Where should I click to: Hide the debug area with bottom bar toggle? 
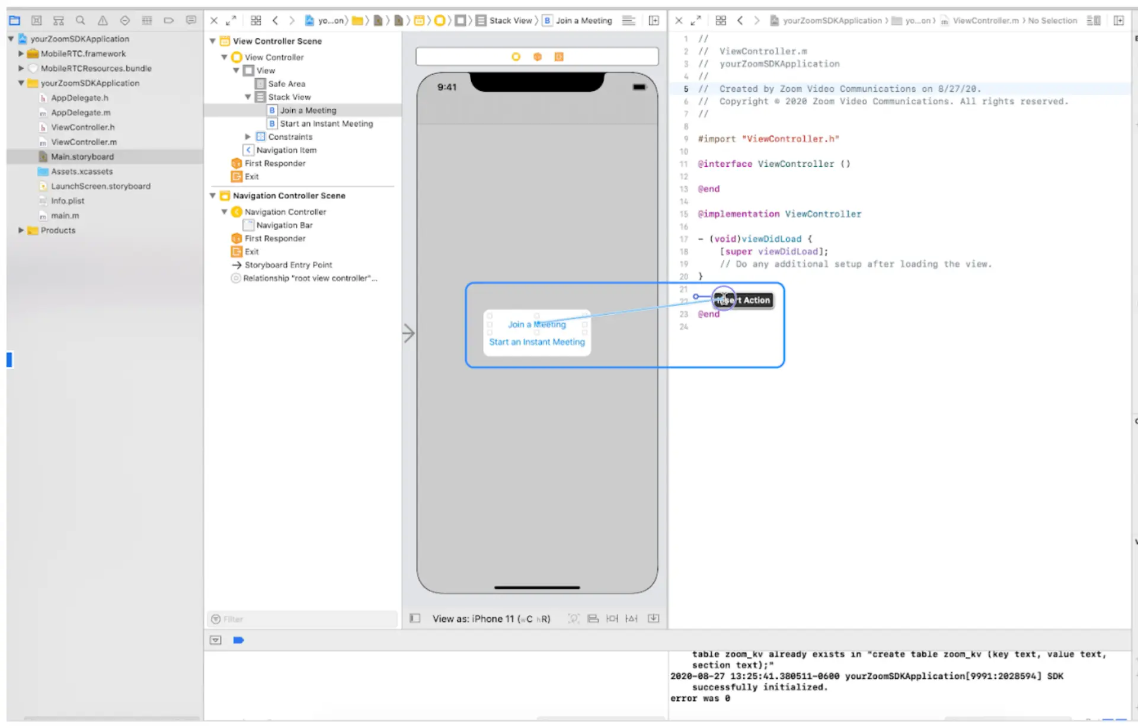pos(215,640)
